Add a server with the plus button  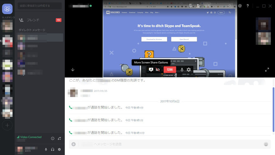(x=7, y=125)
